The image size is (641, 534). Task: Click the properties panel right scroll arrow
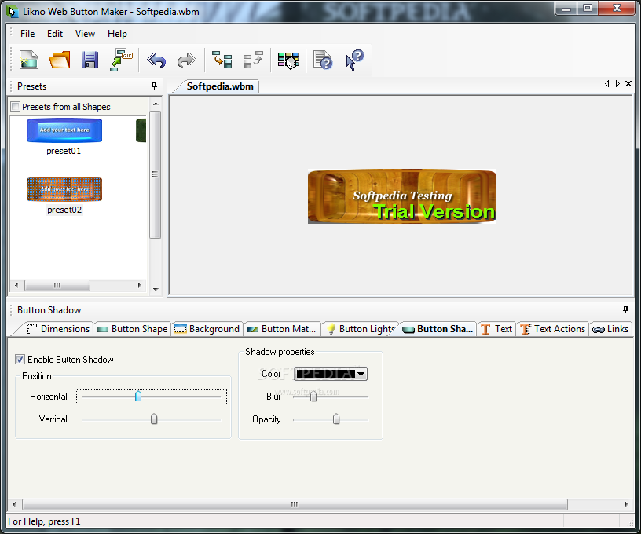(x=626, y=505)
